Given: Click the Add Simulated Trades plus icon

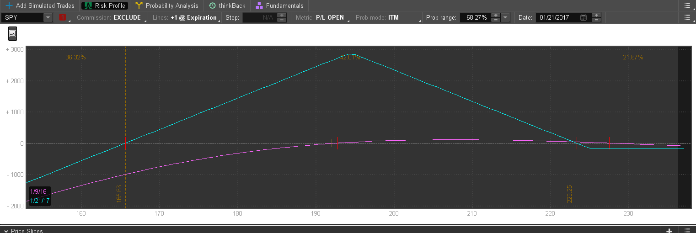Looking at the screenshot, I should [x=9, y=5].
